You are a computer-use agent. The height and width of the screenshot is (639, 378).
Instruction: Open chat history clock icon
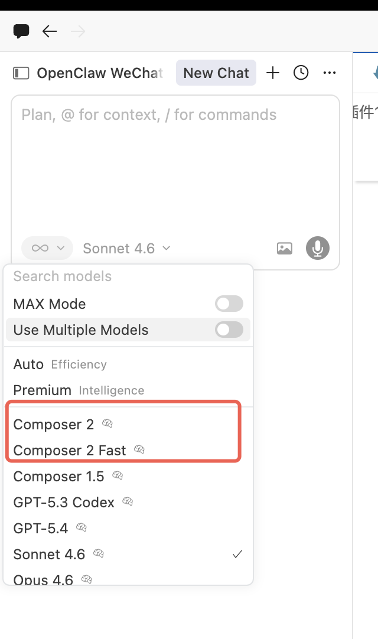[301, 73]
